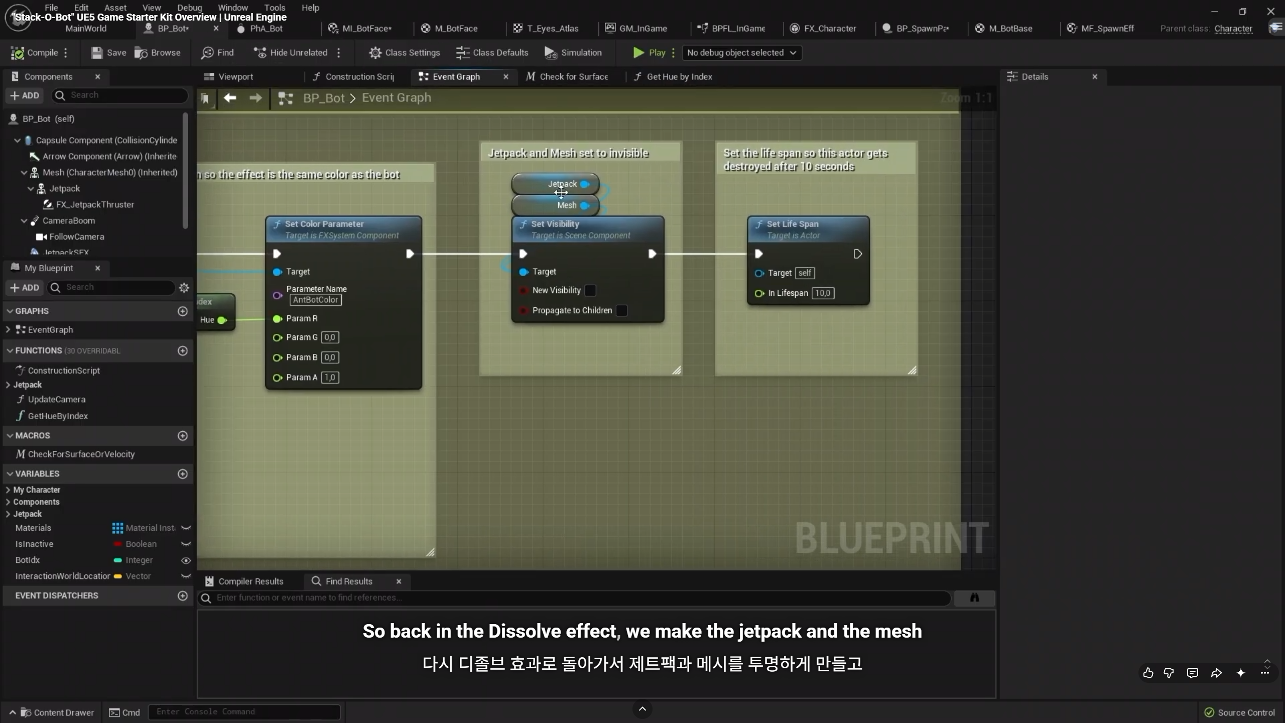Viewport: 1285px width, 723px height.
Task: Collapse the FUNCTIONS section
Action: (10, 350)
